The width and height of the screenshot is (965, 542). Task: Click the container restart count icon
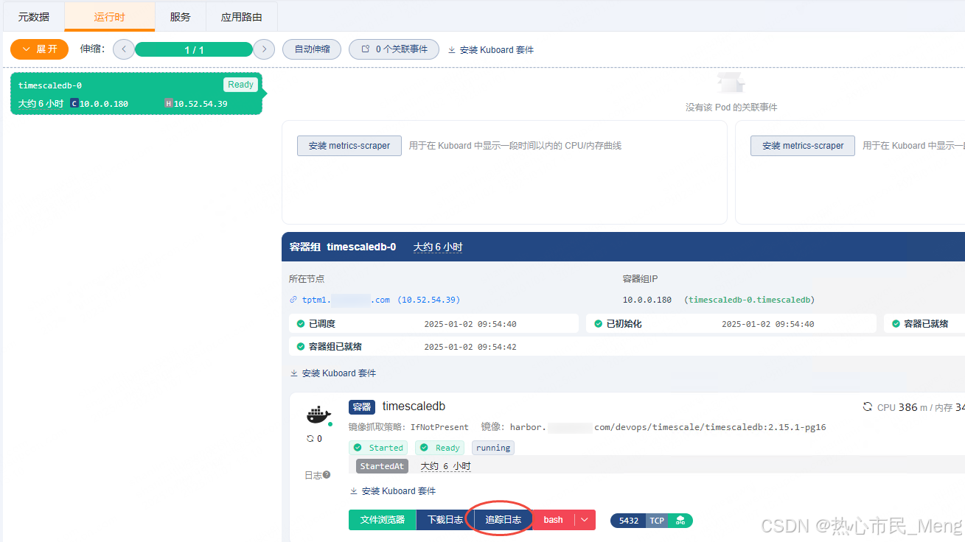tap(310, 439)
